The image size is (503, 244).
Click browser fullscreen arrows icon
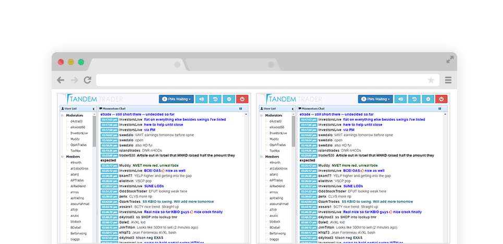click(450, 59)
